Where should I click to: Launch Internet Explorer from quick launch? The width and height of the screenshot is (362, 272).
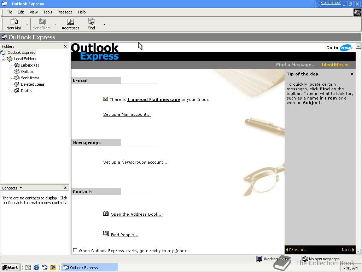click(36, 268)
